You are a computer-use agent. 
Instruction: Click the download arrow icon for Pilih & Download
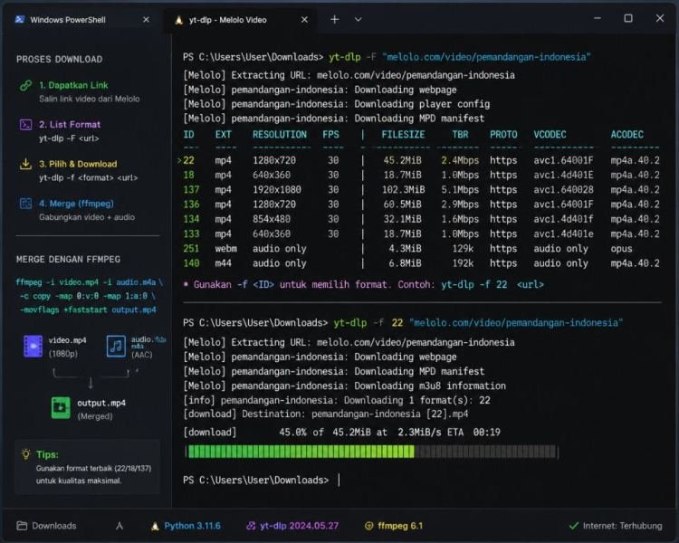point(25,164)
